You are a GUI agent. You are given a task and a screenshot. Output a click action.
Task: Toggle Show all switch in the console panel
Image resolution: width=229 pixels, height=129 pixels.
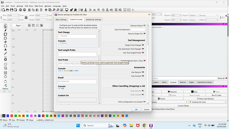226,78
